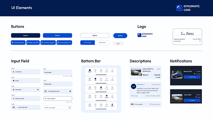The image size is (213, 120).
Task: Click Car mechanic visit button
Action: click(x=64, y=43)
